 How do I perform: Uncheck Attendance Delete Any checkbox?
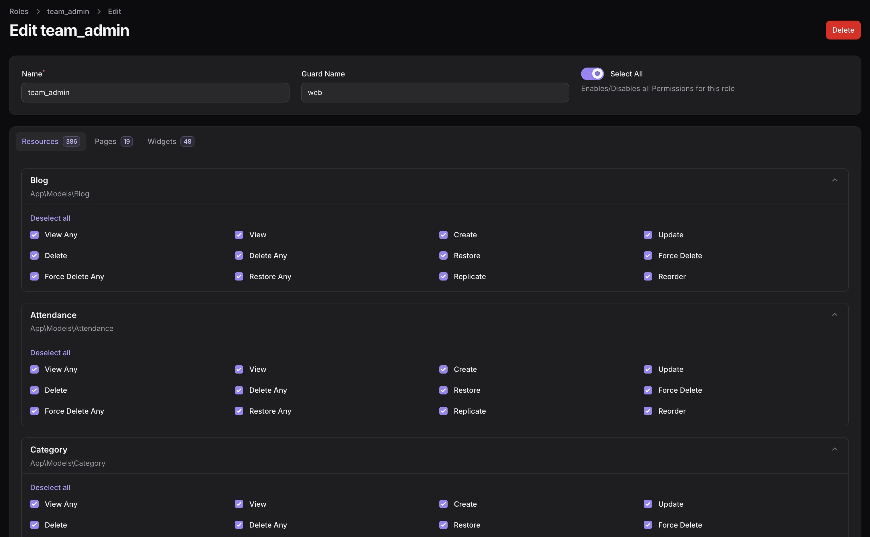click(x=239, y=390)
